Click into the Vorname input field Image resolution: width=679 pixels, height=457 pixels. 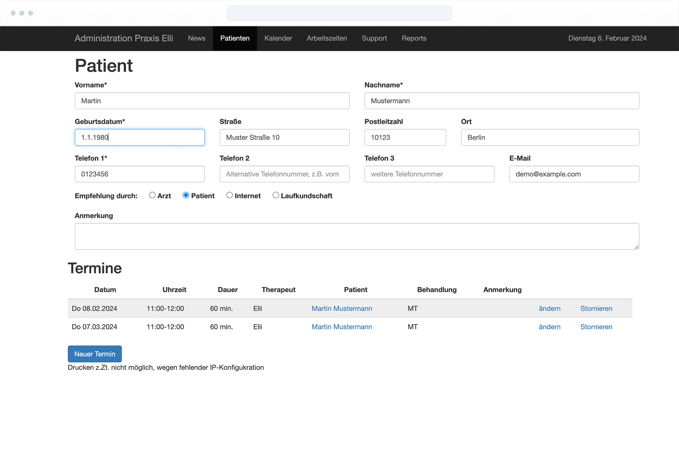pos(212,101)
